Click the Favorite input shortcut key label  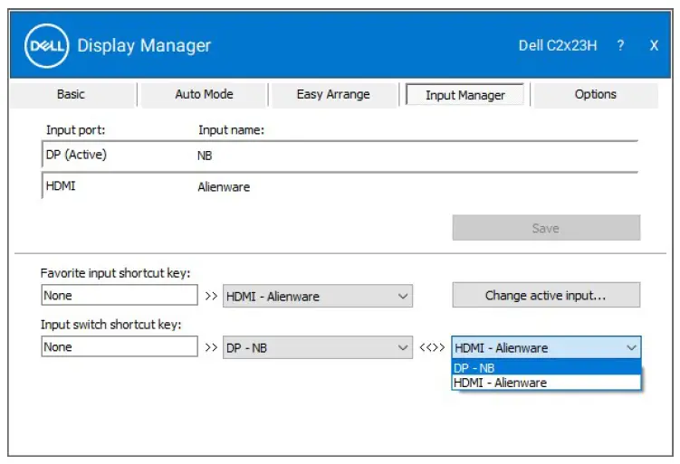115,273
